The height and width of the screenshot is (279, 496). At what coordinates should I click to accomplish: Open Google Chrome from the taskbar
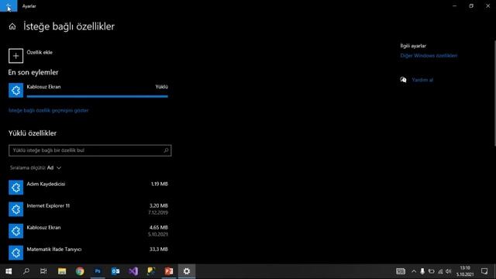point(80,271)
